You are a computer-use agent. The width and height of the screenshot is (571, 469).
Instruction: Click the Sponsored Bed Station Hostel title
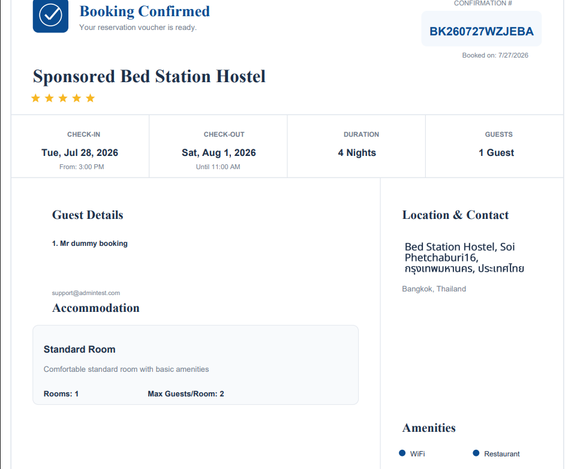click(149, 77)
